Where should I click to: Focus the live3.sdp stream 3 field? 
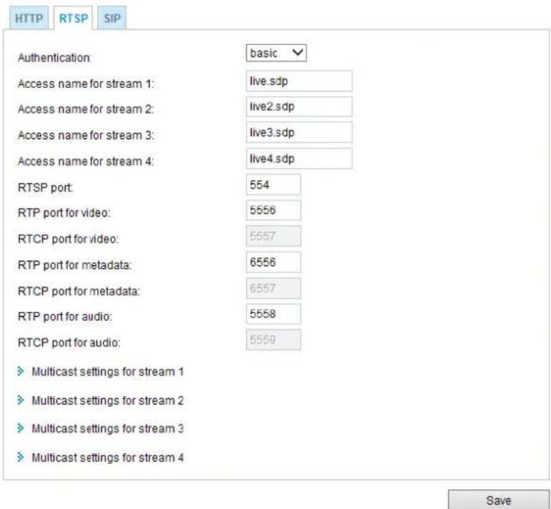tap(299, 133)
